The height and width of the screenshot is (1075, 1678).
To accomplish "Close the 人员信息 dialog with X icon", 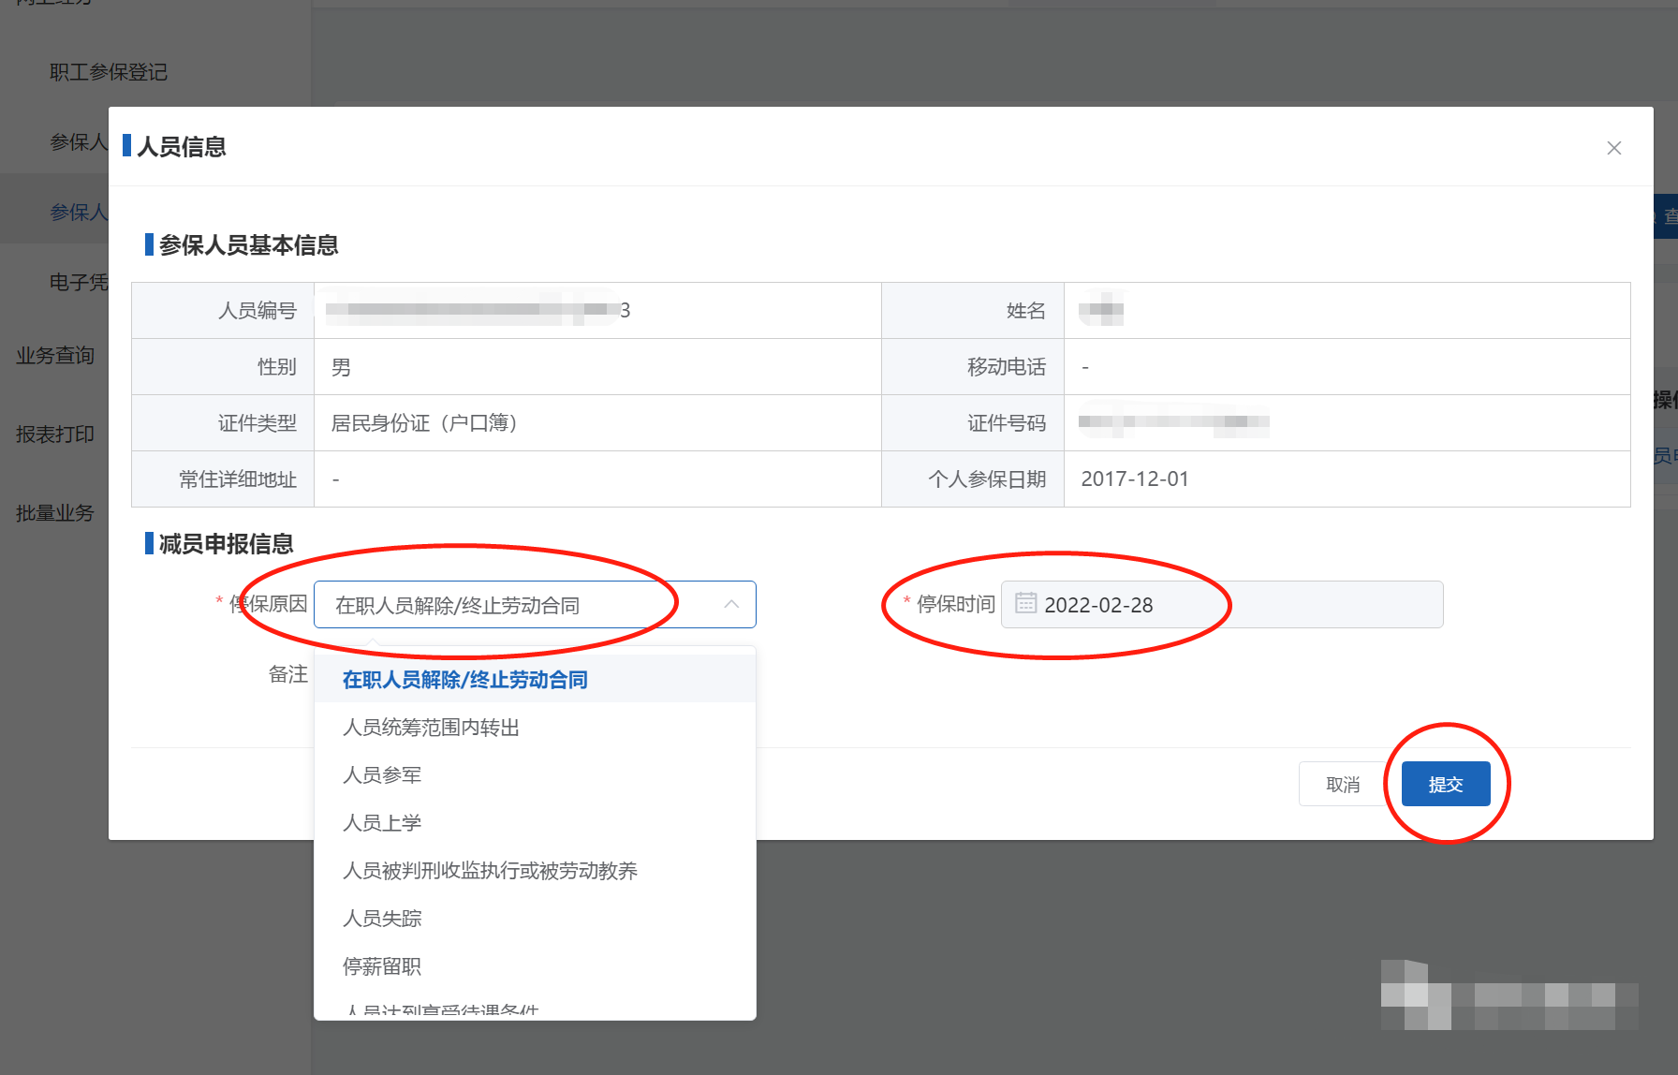I will tap(1613, 148).
